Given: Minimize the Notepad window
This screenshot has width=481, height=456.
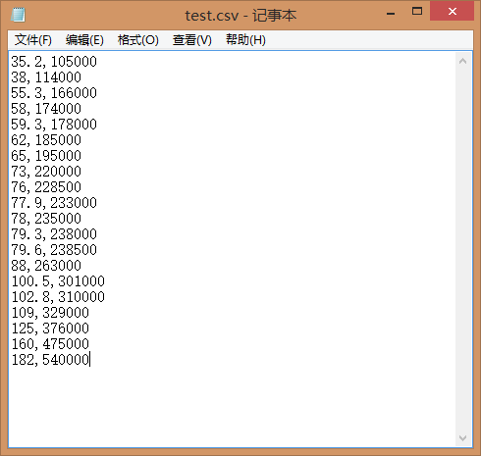Looking at the screenshot, I should (391, 13).
